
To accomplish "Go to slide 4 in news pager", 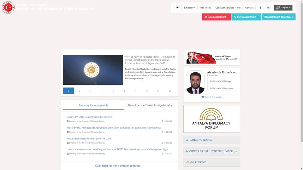I will [102, 91].
